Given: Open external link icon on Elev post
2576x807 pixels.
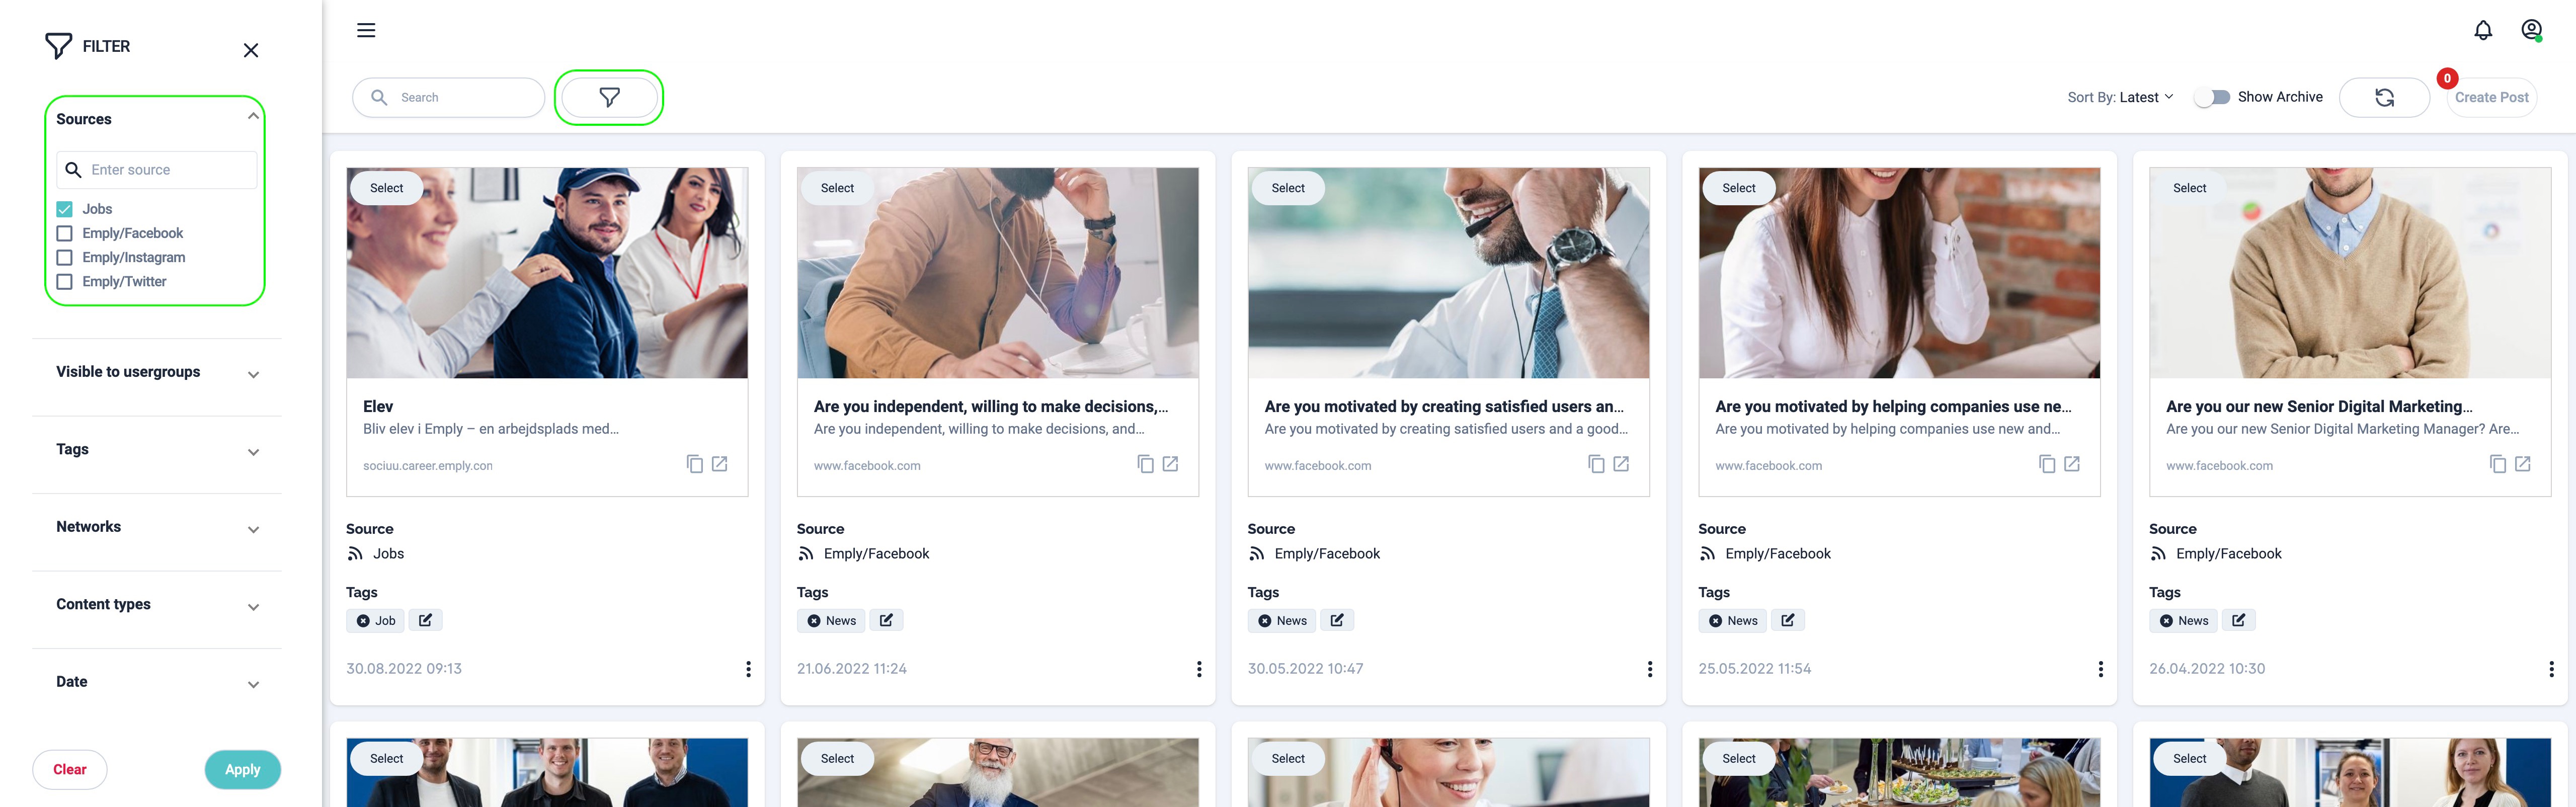Looking at the screenshot, I should 720,464.
